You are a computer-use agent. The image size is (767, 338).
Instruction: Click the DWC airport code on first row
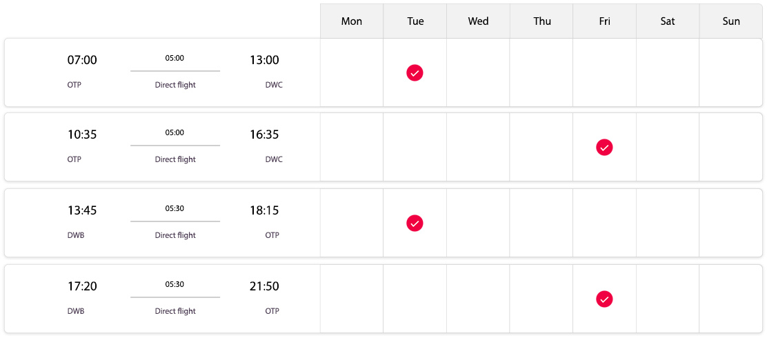[x=274, y=85]
